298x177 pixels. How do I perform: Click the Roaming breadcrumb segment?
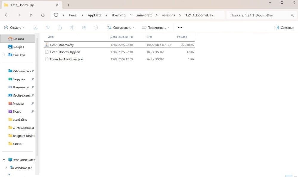pyautogui.click(x=119, y=15)
